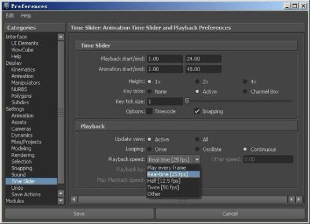The height and width of the screenshot is (224, 310).
Task: Open the Help menu
Action: coord(26,16)
